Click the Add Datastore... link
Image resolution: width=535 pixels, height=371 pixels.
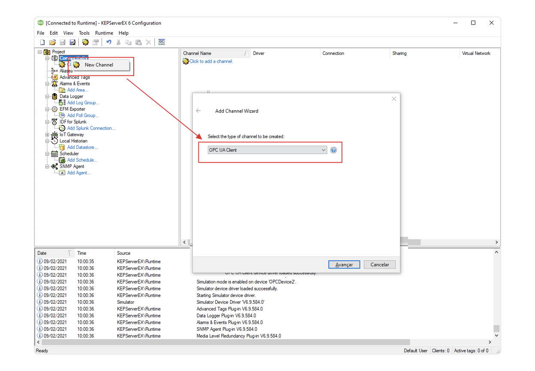pos(83,147)
